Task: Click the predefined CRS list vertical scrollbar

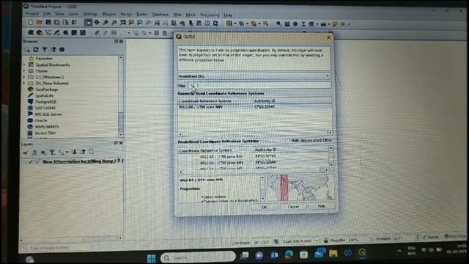Action: 330,156
